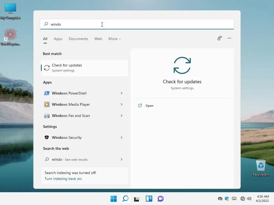Select Check for updates best match

[x=84, y=68]
